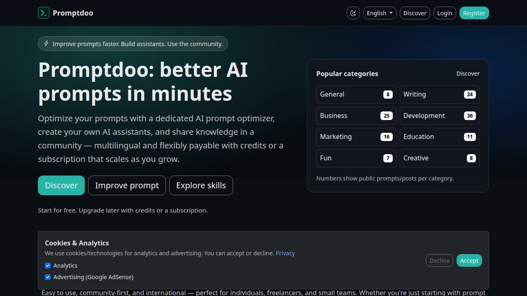527x296 pixels.
Task: Click the 'Popular categories' heading
Action: [347, 74]
